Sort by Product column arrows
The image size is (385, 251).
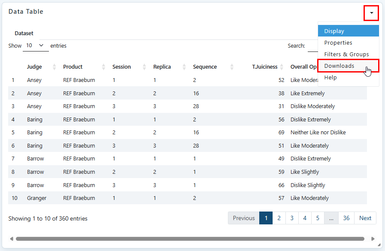point(103,67)
